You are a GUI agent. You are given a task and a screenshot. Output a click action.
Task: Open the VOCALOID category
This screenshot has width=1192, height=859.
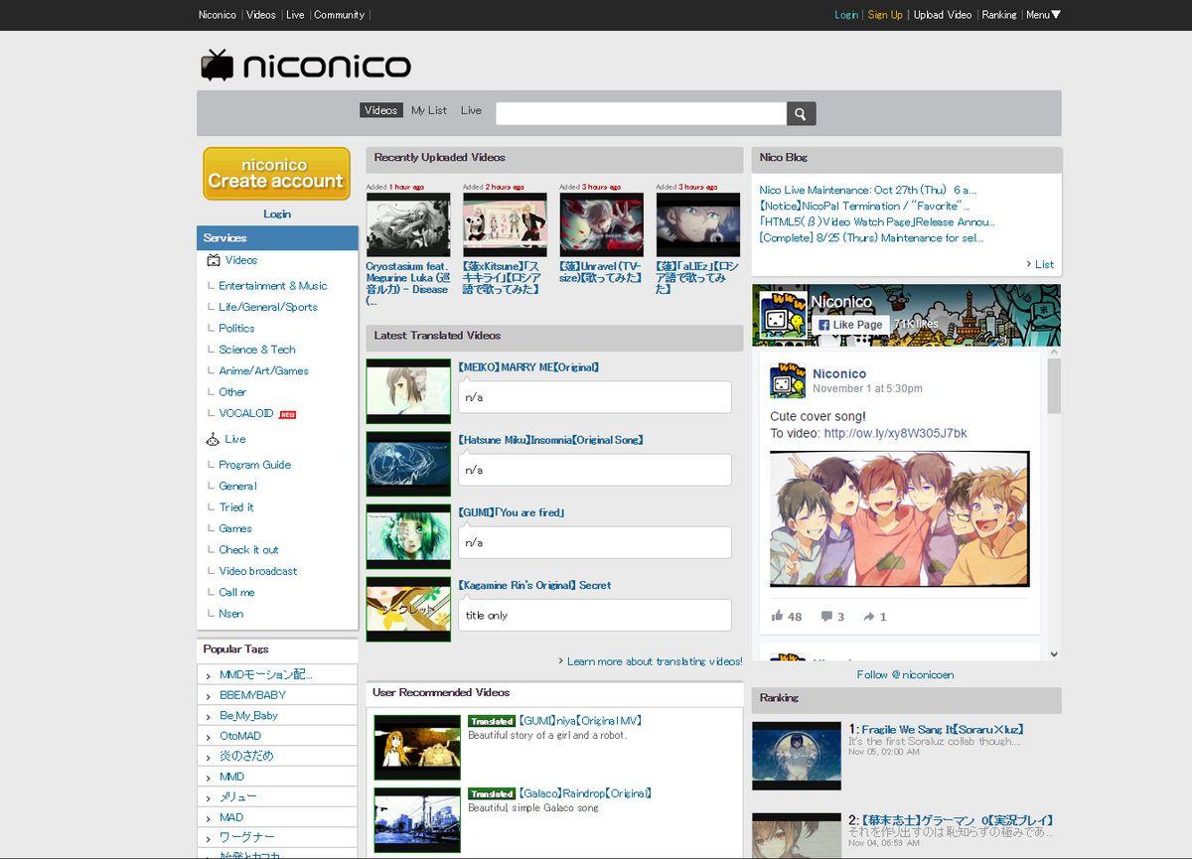(x=246, y=413)
